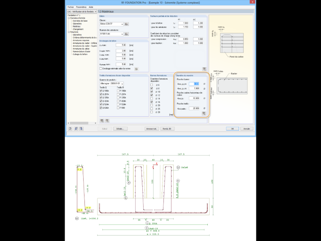This screenshot has width=321, height=241.
Task: Go to previous table icon in bottom bar
Action: pyautogui.click(x=76, y=129)
